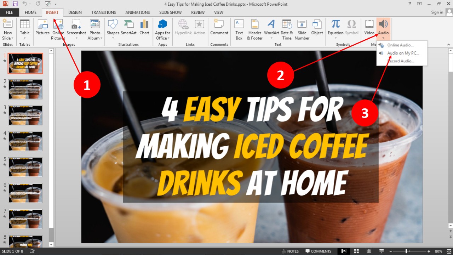Expand the Apps for Office dropdown arrow
Screen dimensions: 453x255
tap(169, 38)
